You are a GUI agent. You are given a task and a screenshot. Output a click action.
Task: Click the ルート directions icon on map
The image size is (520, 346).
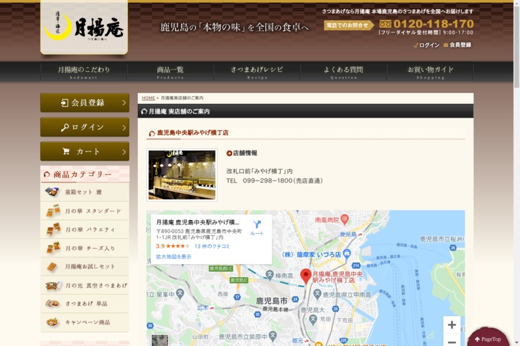click(257, 226)
